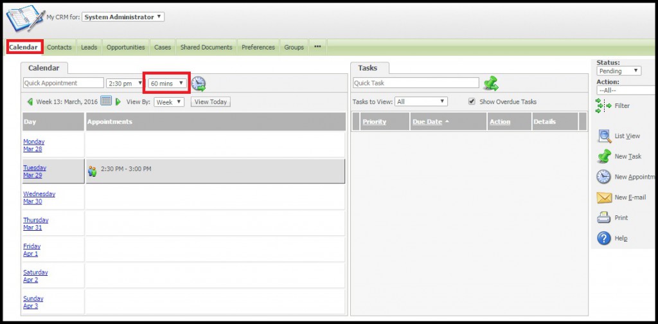Open List View from the right sidebar
Screen dimensions: 658x324
pos(604,136)
